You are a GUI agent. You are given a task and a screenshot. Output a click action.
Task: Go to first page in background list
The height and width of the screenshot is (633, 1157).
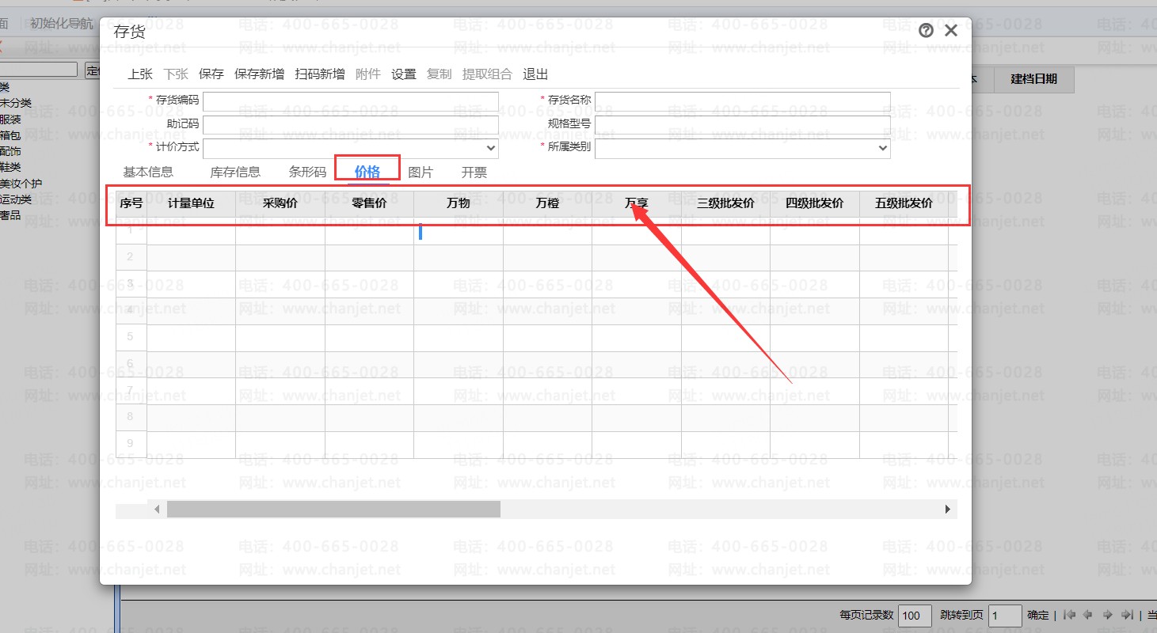tap(1069, 615)
